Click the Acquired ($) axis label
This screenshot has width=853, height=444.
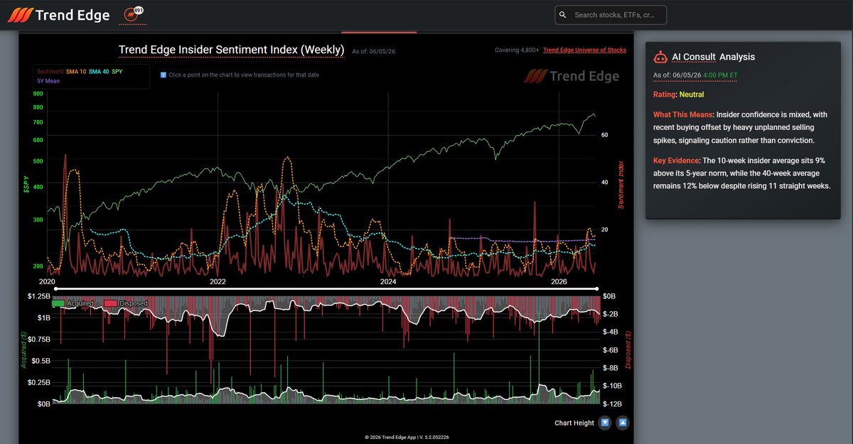pos(23,351)
